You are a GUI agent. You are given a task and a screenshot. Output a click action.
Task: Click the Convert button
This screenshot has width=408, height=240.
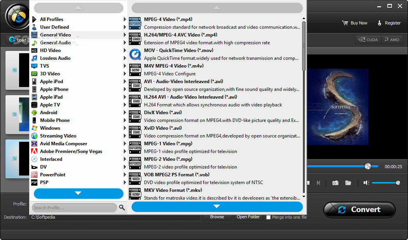coord(360,210)
